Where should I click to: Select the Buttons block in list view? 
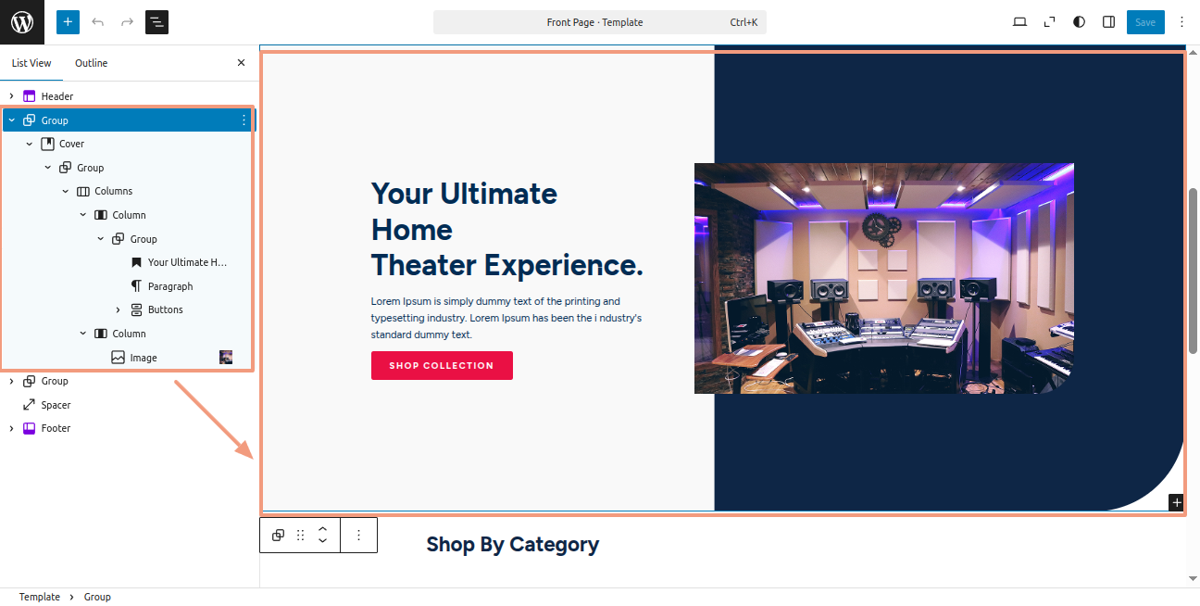(165, 309)
